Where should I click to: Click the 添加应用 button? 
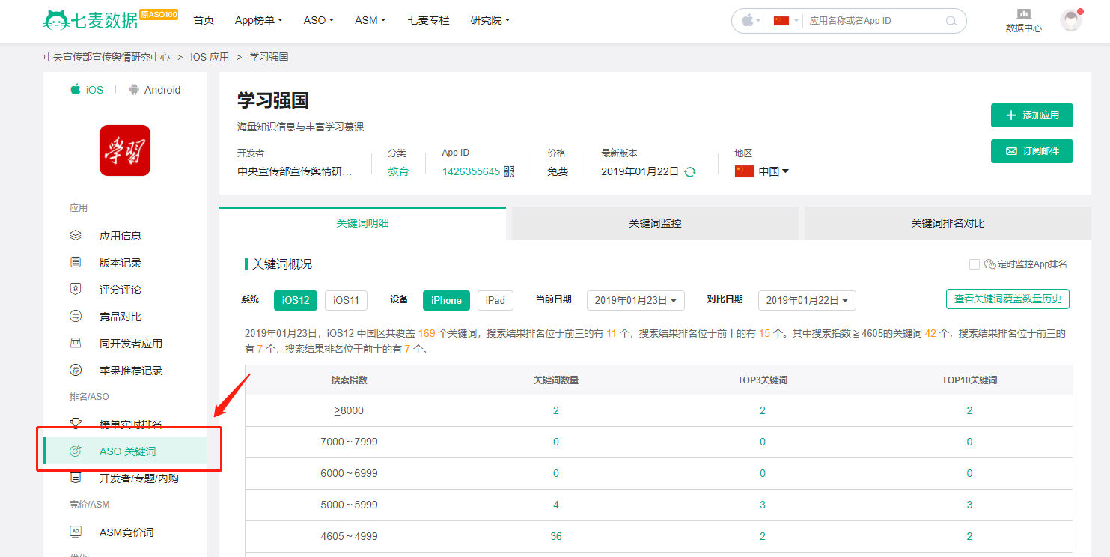1032,115
